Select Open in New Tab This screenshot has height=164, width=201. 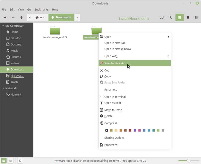point(135,43)
